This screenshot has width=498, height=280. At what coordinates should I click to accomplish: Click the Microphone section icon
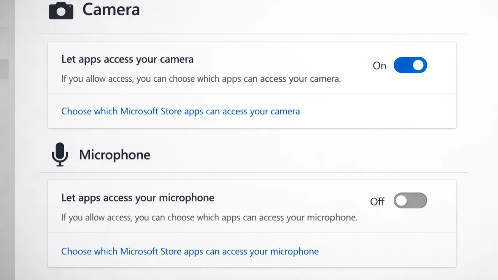coord(60,154)
